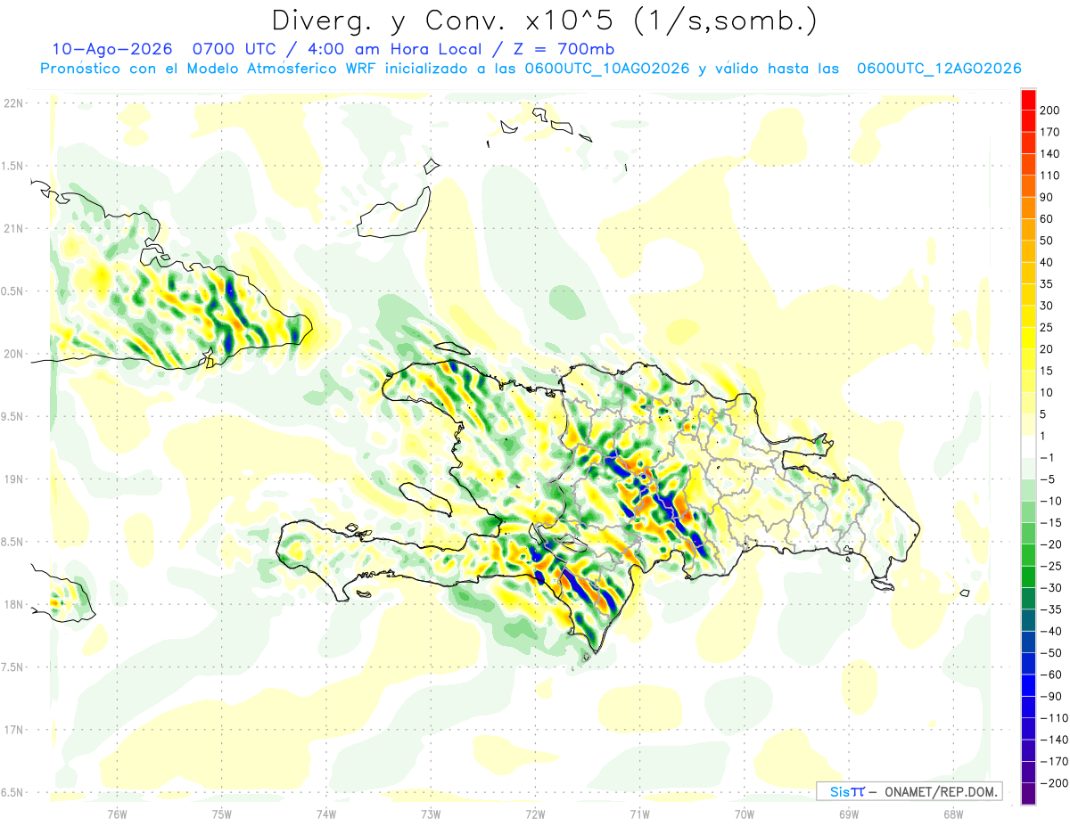Click the '72W' longitude label
1070x826 pixels.
click(535, 814)
